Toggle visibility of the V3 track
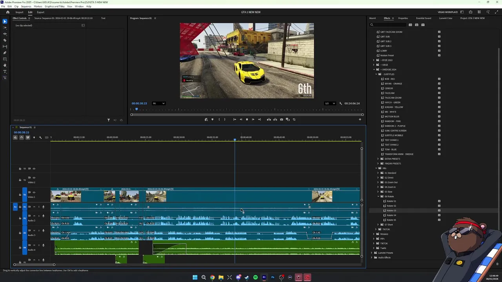Image resolution: width=502 pixels, height=282 pixels. click(34, 168)
